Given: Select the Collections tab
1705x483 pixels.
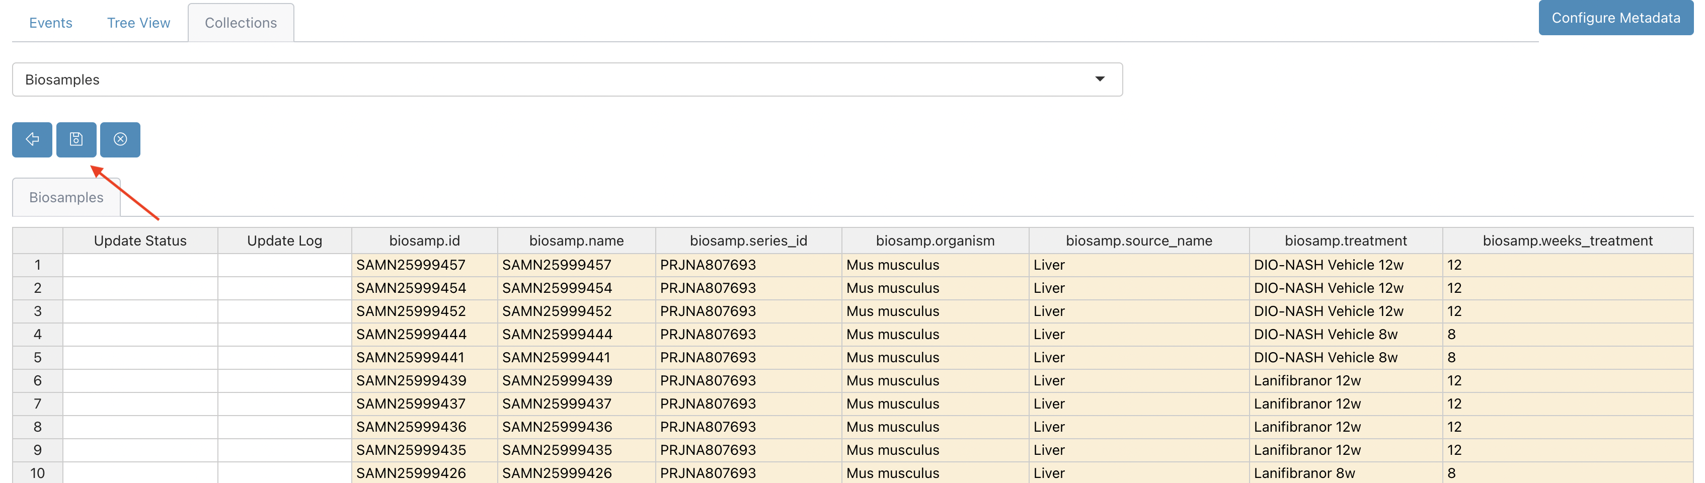Looking at the screenshot, I should [241, 23].
